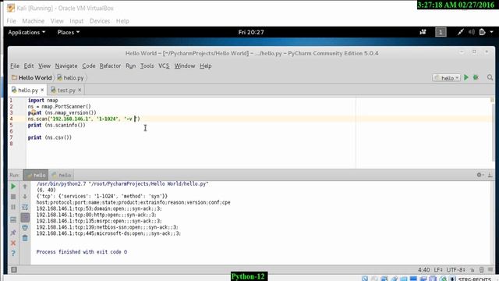Debug hello with the bug icon

pyautogui.click(x=476, y=77)
